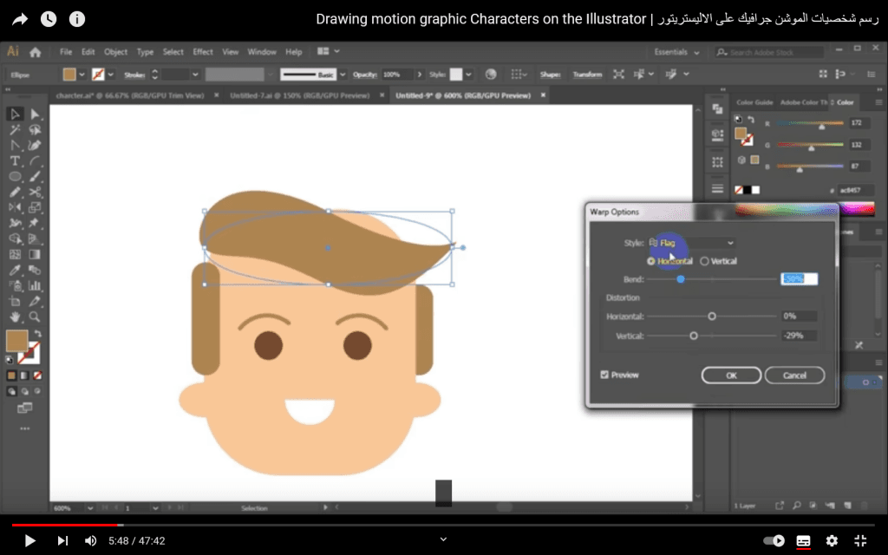Click Shape link in control bar
This screenshot has width=888, height=555.
[x=549, y=75]
